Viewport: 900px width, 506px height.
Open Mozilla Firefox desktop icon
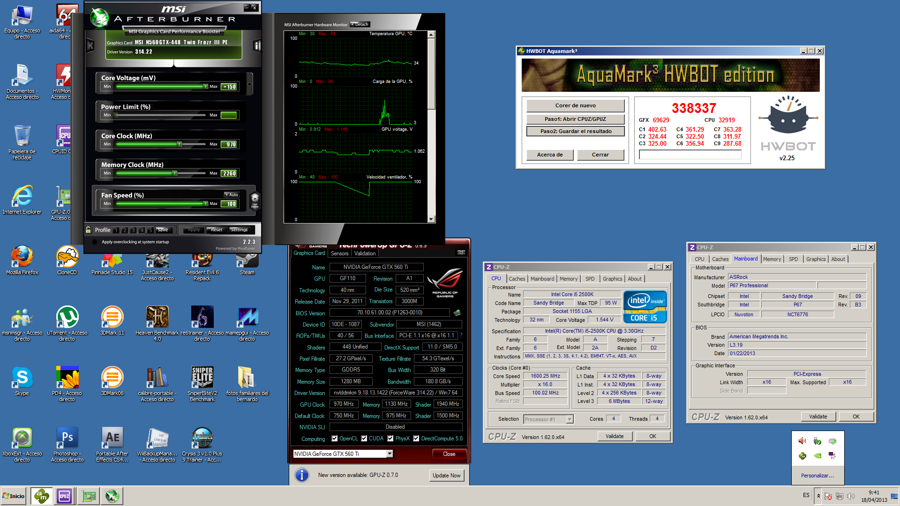coord(22,260)
